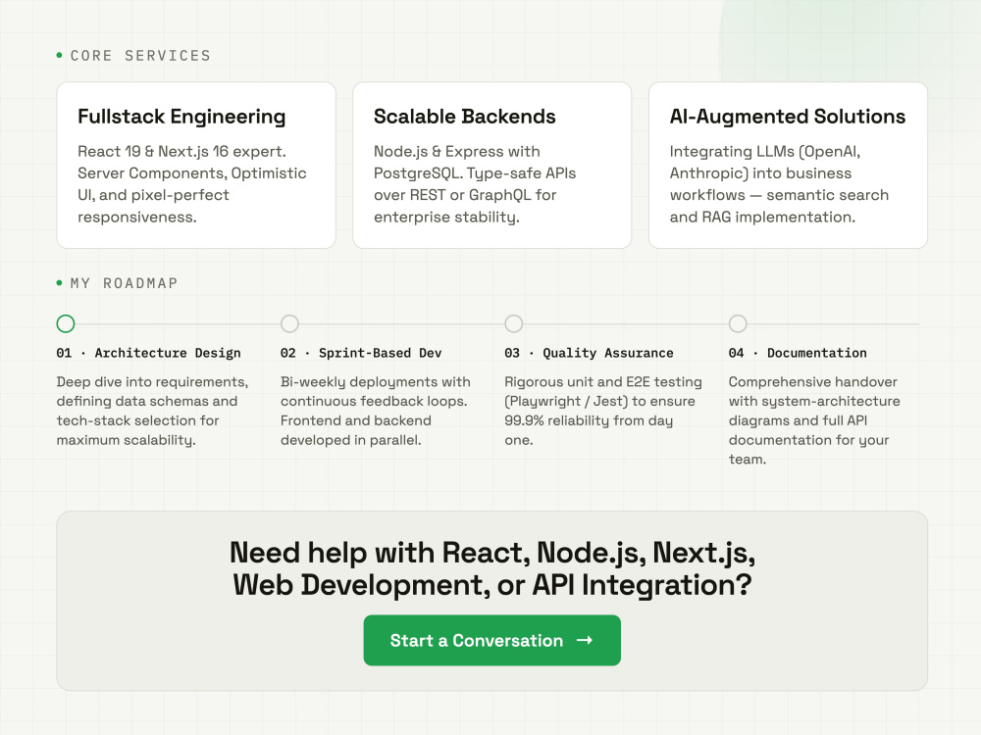Click the MY ROADMAP section label

click(x=124, y=283)
